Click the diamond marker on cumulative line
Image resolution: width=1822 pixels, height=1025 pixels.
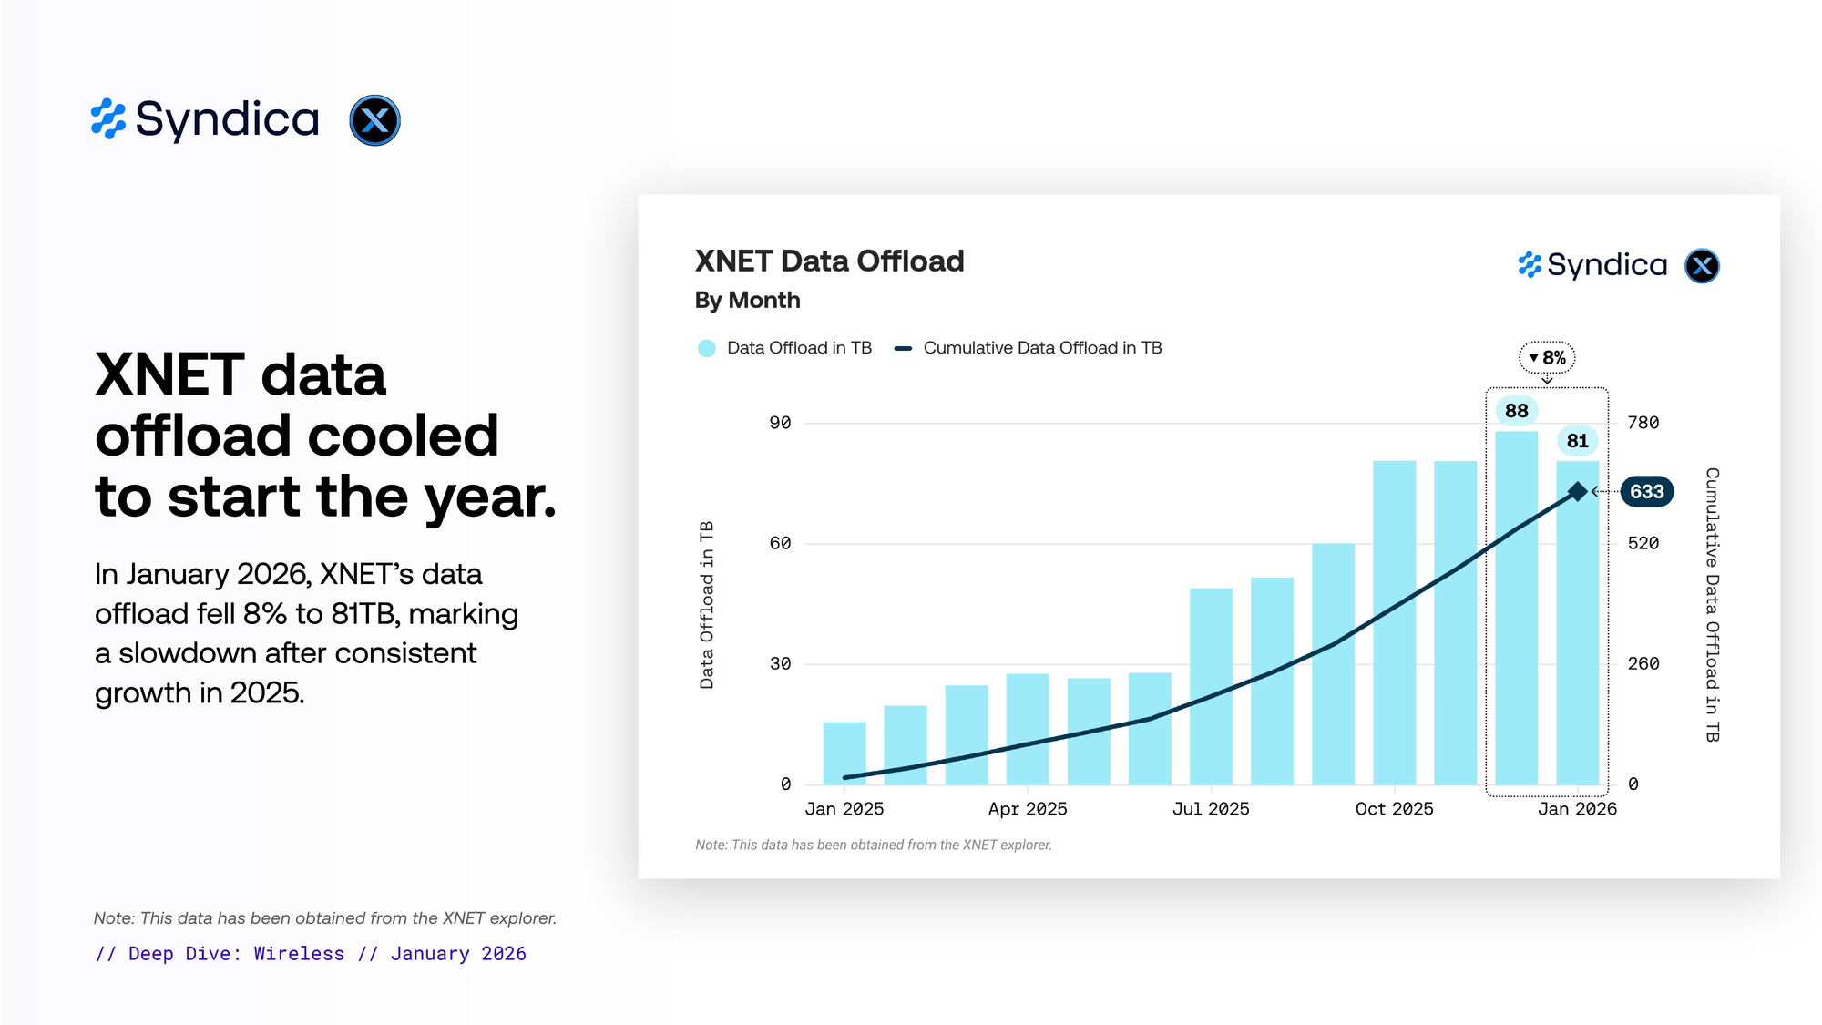point(1578,492)
